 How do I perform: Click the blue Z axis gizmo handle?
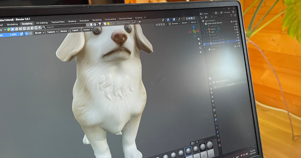(194, 27)
